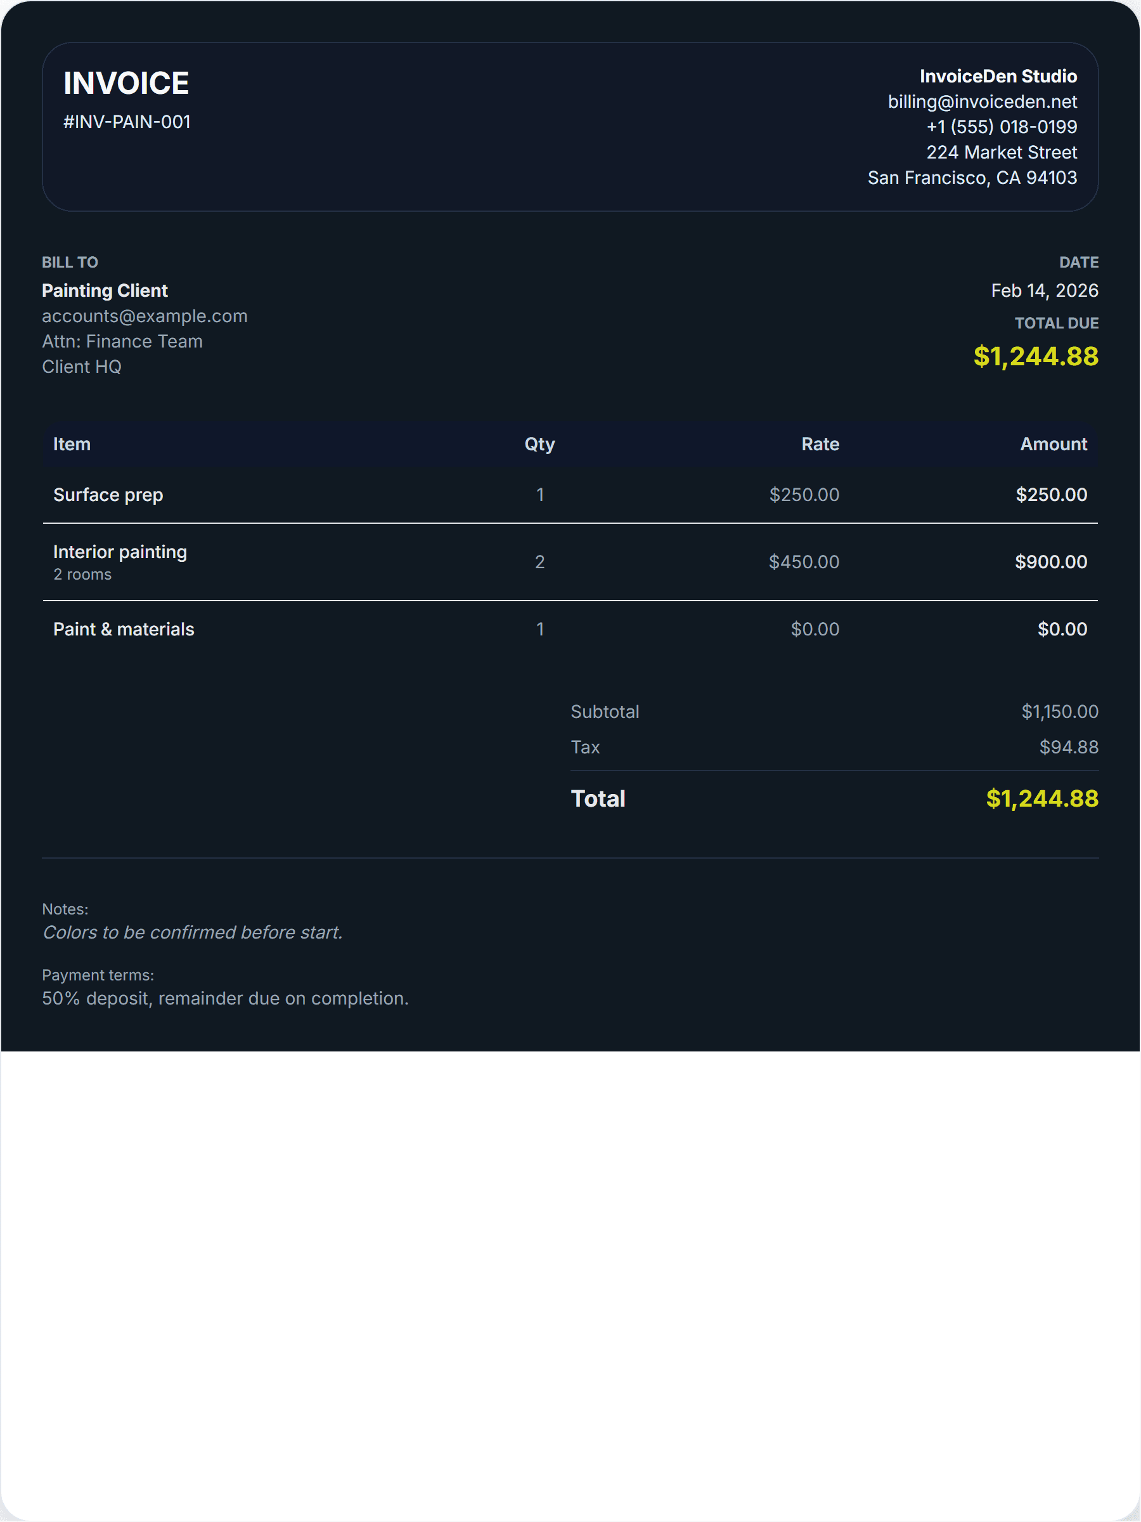Select the Paint & materials line item
The width and height of the screenshot is (1141, 1522).
(124, 629)
